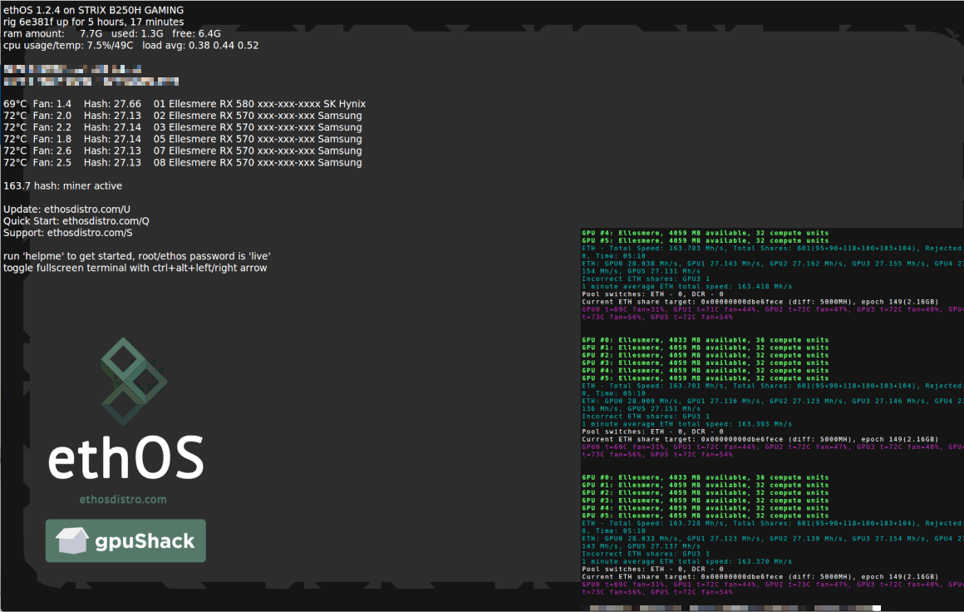Select row '08 Ellesmere RX 570 Samsung'
964x612 pixels.
(x=183, y=162)
